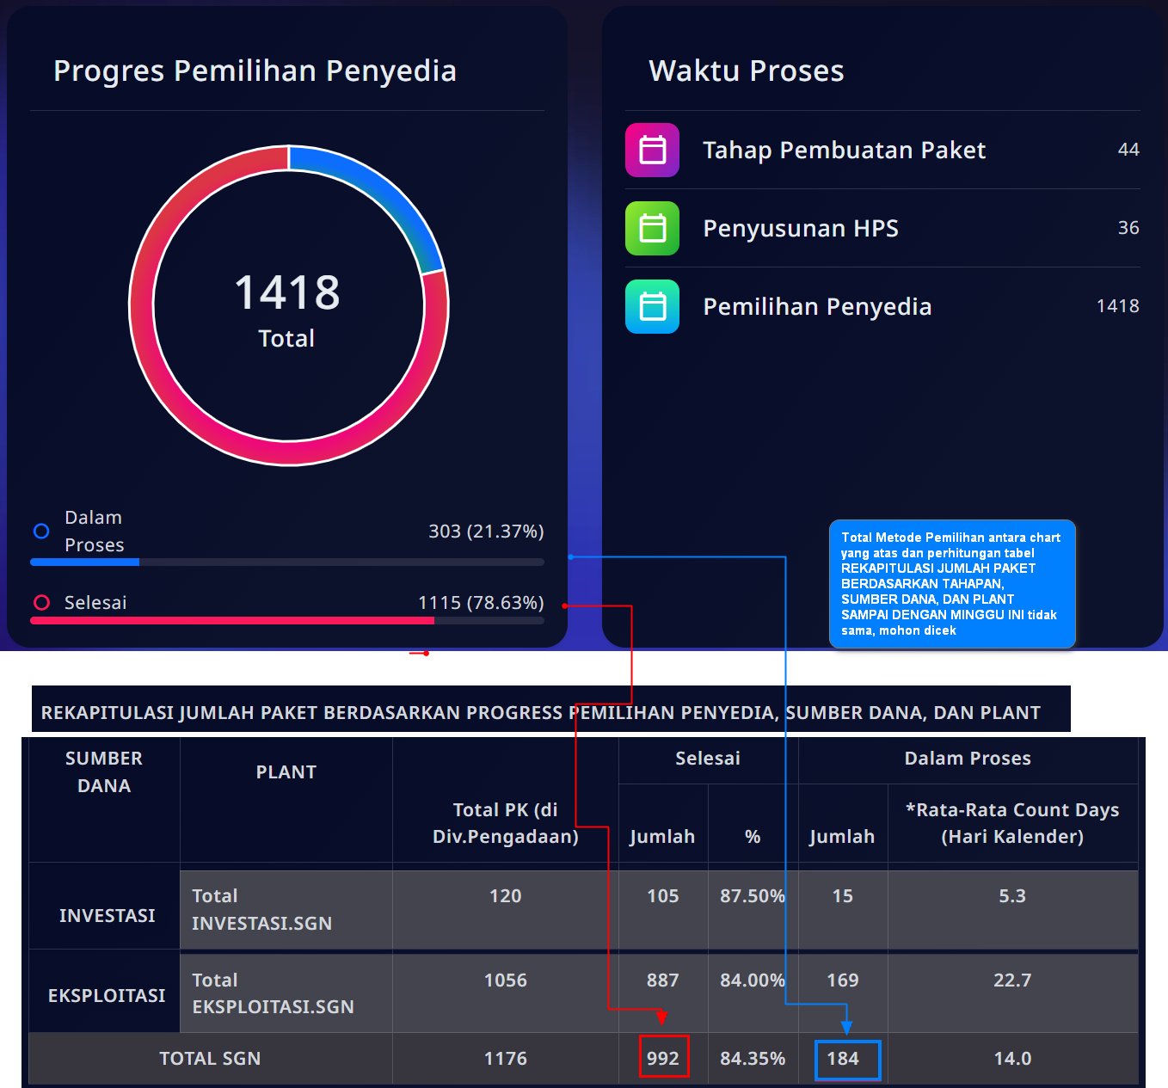
Task: Click the teal calendar icon for Pemilihan Penyedia
Action: [652, 307]
